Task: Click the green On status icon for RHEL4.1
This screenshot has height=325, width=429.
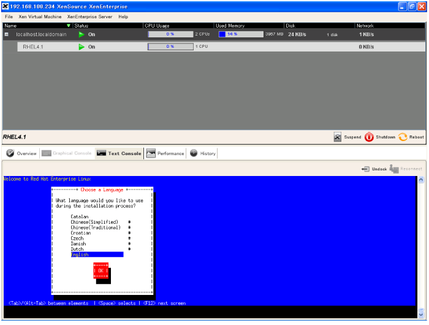Action: (x=82, y=47)
